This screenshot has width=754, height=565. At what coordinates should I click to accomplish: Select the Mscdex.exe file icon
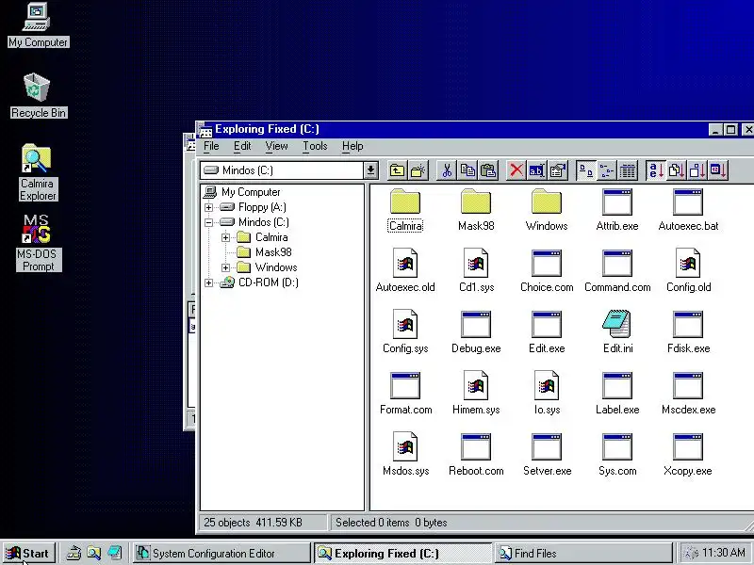coord(688,385)
